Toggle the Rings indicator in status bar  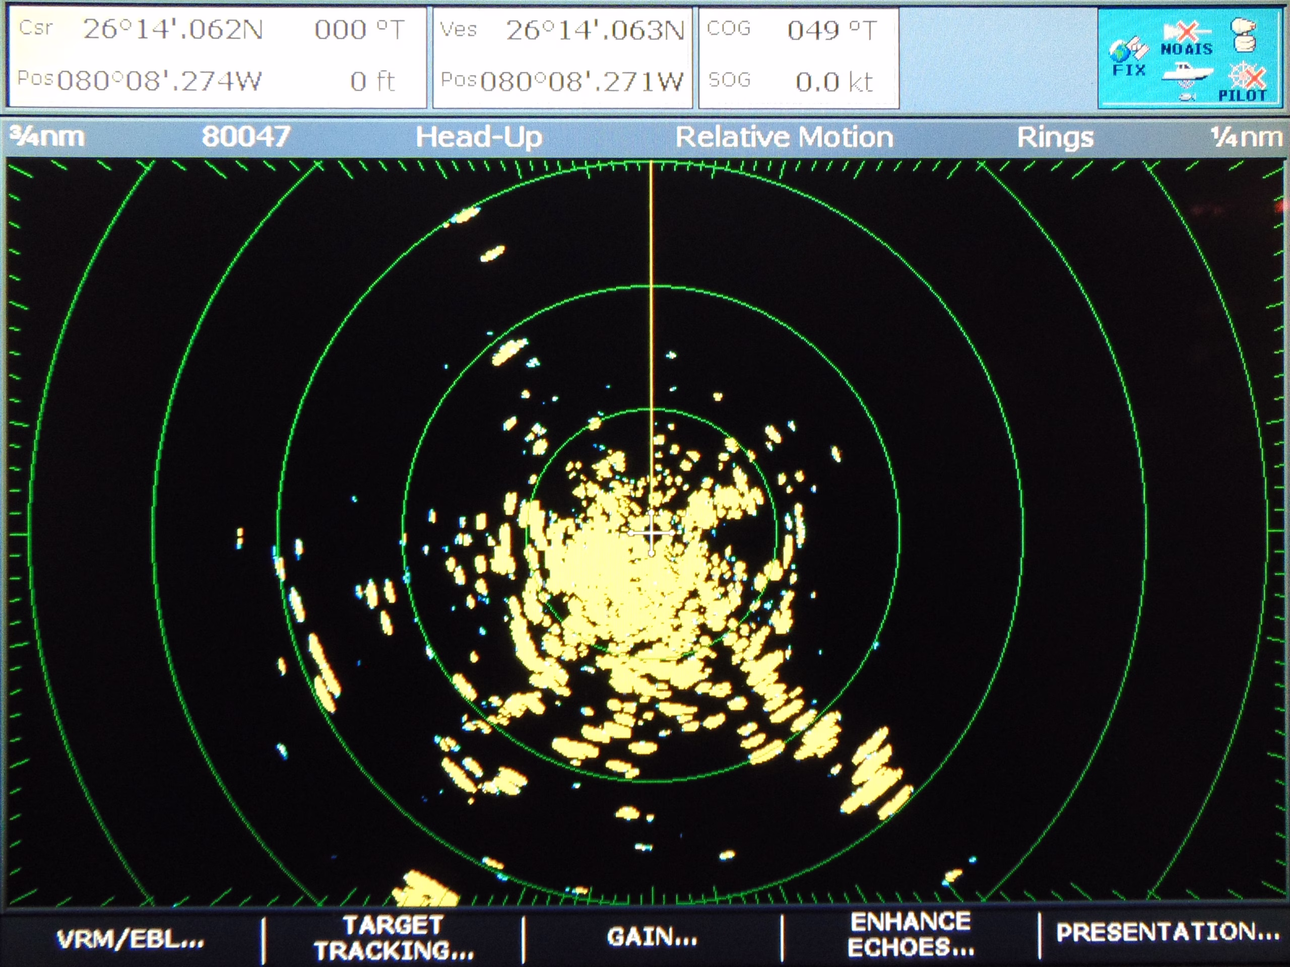click(1055, 137)
